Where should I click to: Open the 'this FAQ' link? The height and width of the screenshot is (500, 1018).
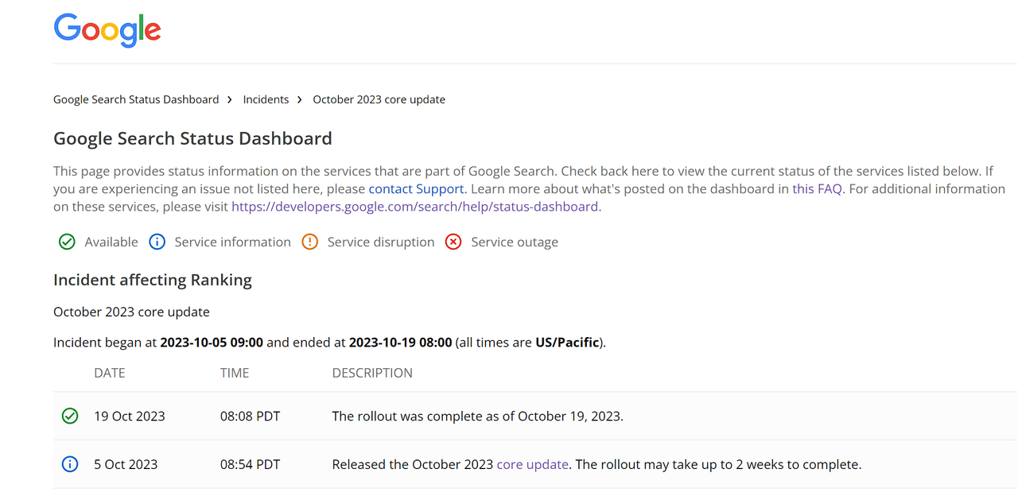pyautogui.click(x=817, y=189)
